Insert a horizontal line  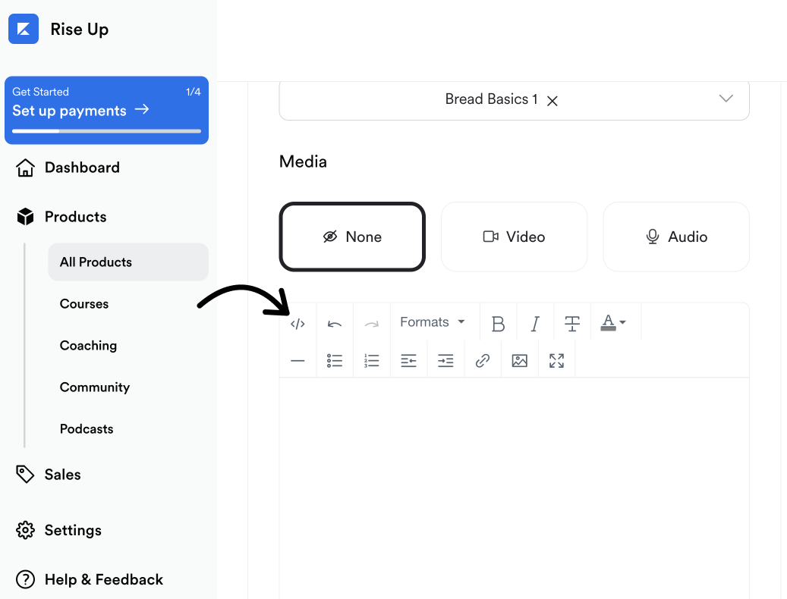(297, 360)
